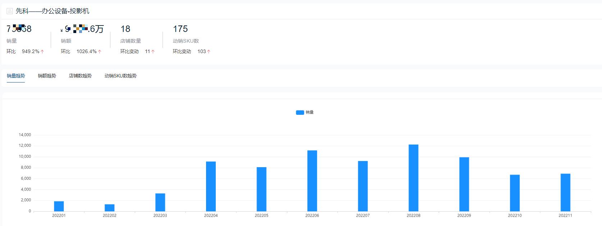Click the 店铺数量 label
This screenshot has width=602, height=226.
[x=131, y=41]
